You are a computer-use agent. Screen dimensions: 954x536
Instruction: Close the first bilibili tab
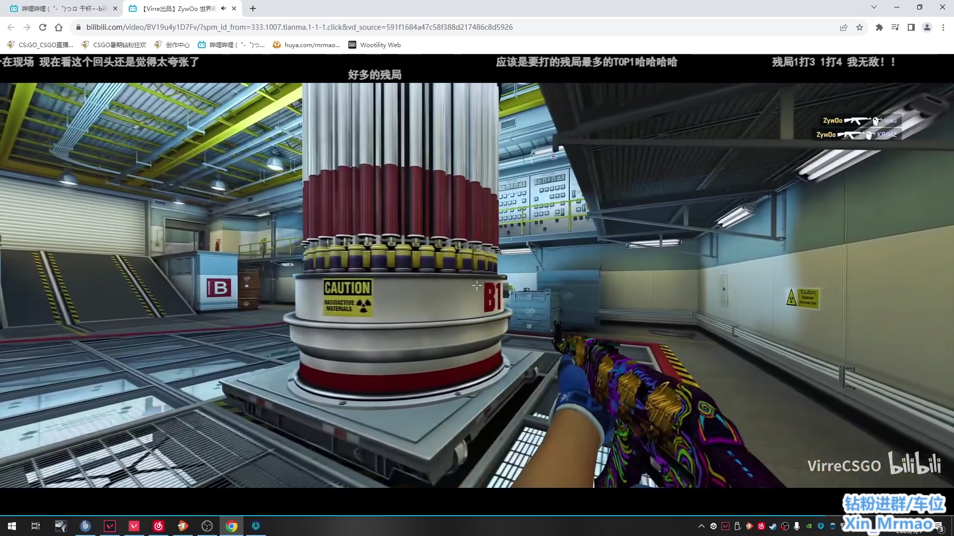click(x=115, y=8)
